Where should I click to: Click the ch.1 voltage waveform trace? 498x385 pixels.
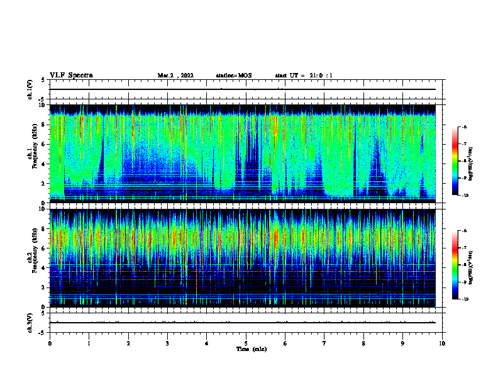243,89
